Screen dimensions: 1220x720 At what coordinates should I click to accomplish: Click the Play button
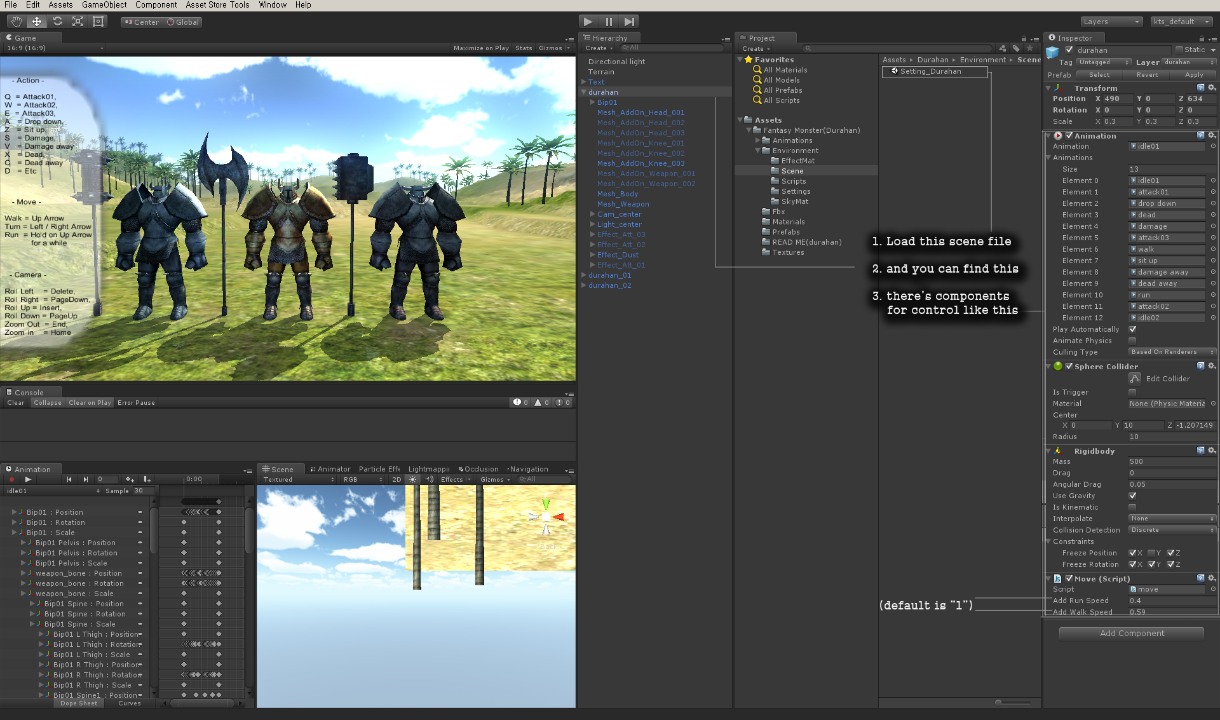tap(588, 22)
